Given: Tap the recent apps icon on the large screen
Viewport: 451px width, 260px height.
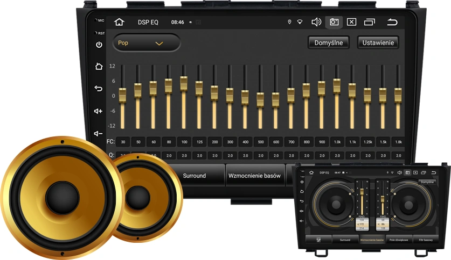Looking at the screenshot, I should coord(370,23).
